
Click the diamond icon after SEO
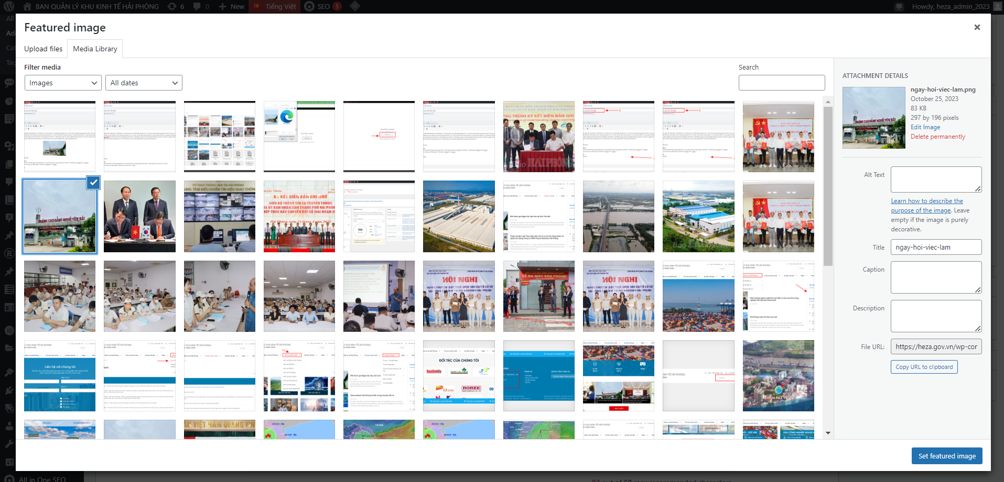[x=355, y=6]
